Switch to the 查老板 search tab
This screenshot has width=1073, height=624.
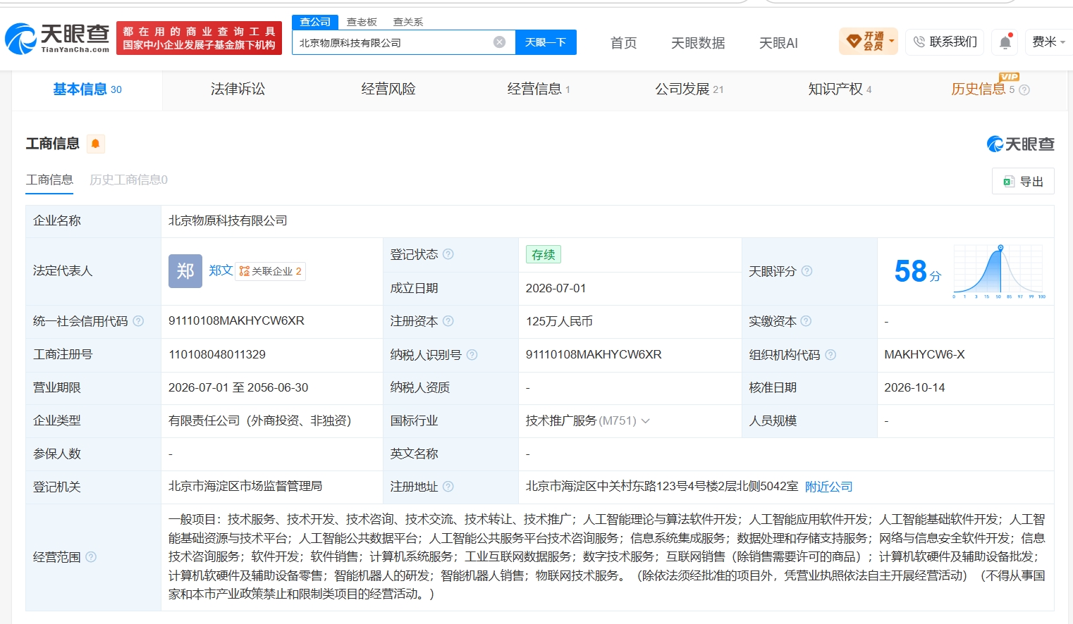(x=362, y=22)
